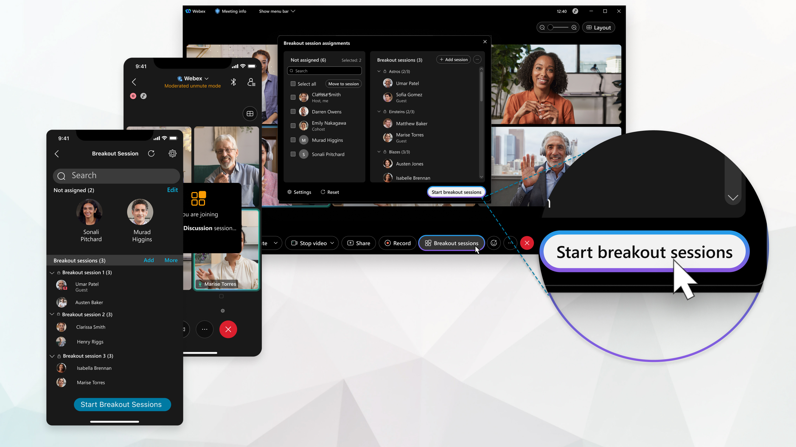Click Start breakout sessions button
Viewport: 796px width, 447px height.
456,191
